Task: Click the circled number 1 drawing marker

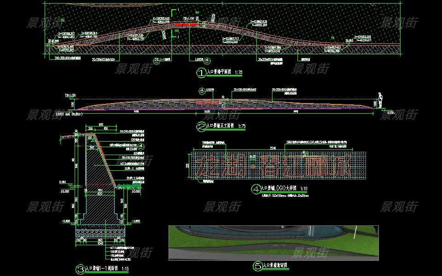Action: [x=201, y=73]
